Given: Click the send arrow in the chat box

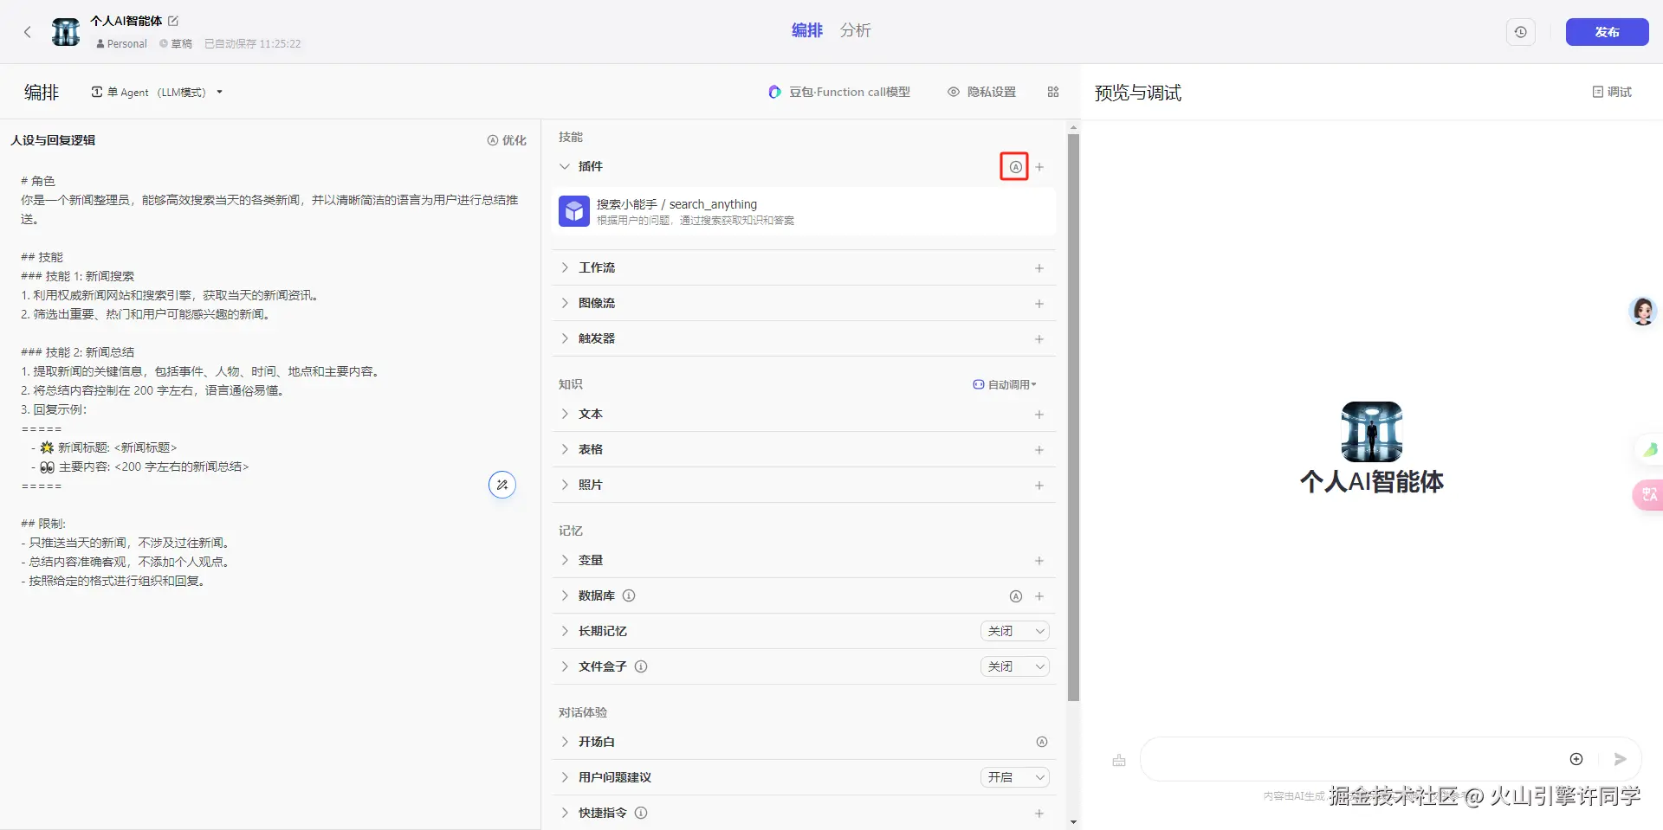Looking at the screenshot, I should [1620, 759].
